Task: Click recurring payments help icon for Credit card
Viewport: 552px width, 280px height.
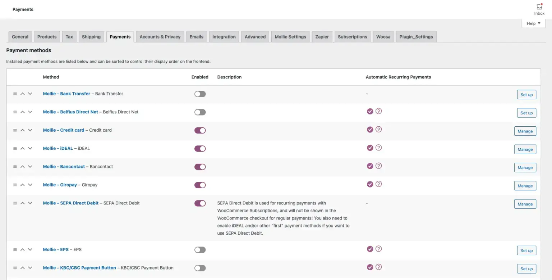Action: tap(378, 129)
